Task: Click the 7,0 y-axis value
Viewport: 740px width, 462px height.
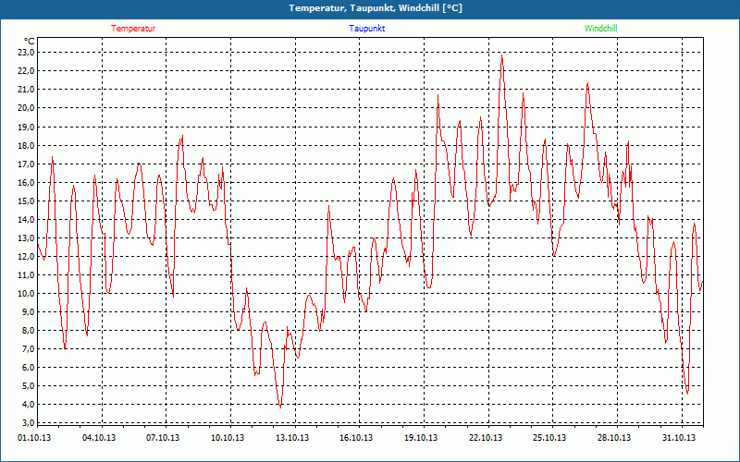Action: point(29,349)
